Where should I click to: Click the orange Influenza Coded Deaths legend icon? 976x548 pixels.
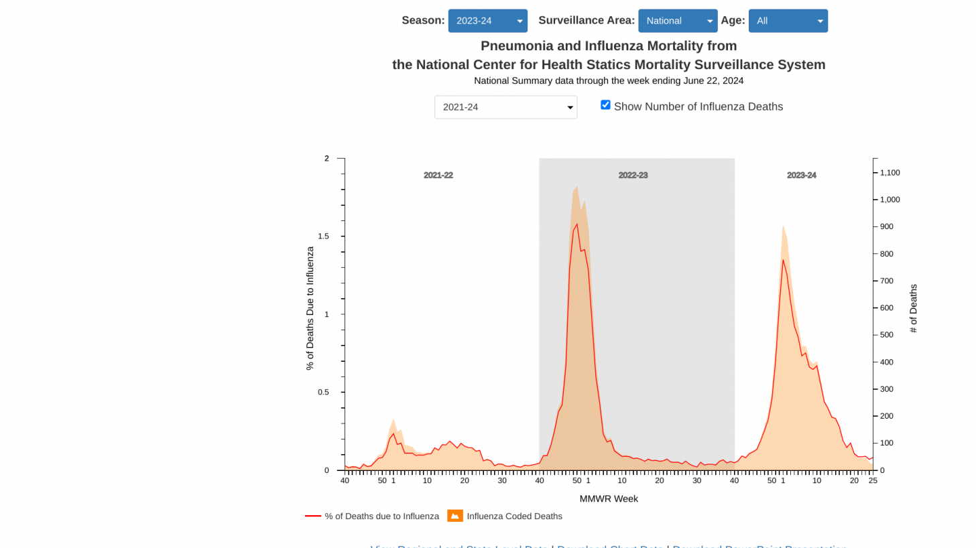coord(455,516)
